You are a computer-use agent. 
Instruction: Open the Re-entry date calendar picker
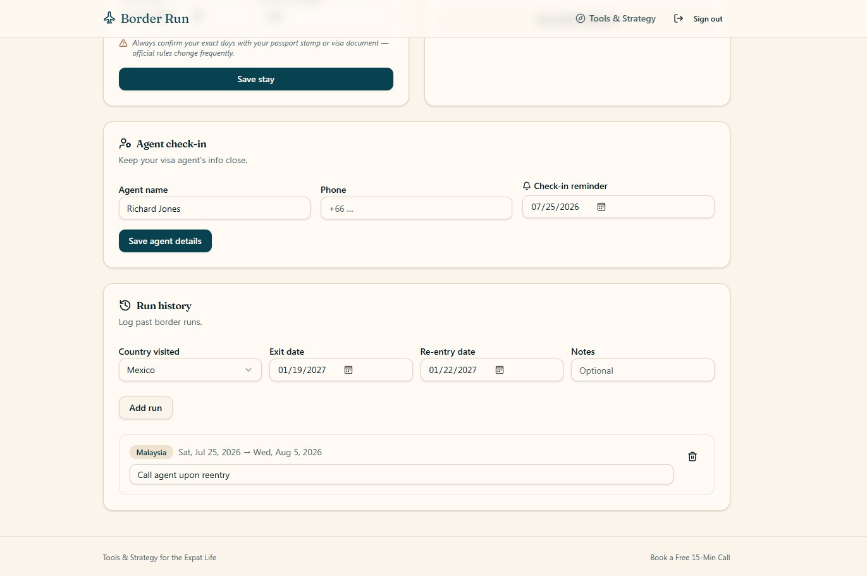500,370
